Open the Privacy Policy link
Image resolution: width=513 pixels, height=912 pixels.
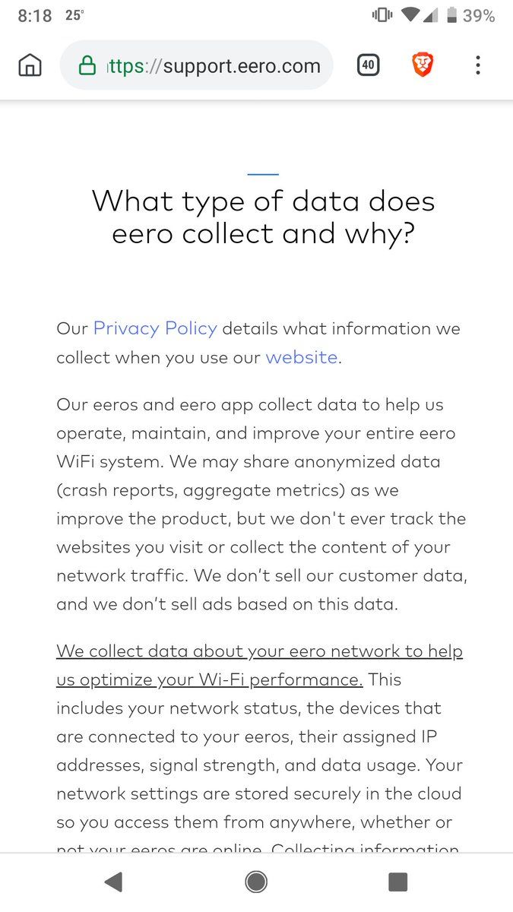(155, 328)
